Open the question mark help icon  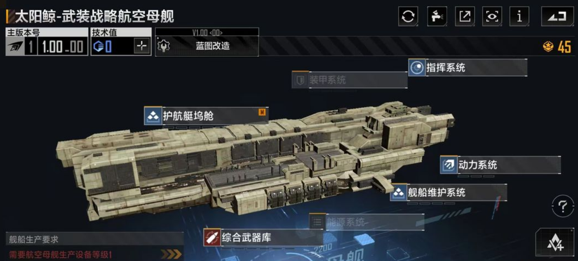click(x=563, y=206)
